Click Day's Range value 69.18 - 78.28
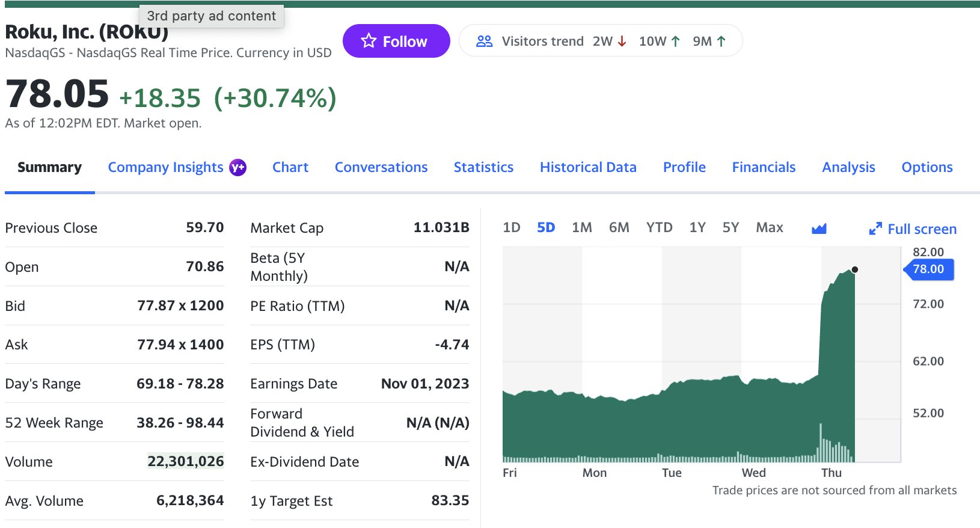 coord(180,384)
